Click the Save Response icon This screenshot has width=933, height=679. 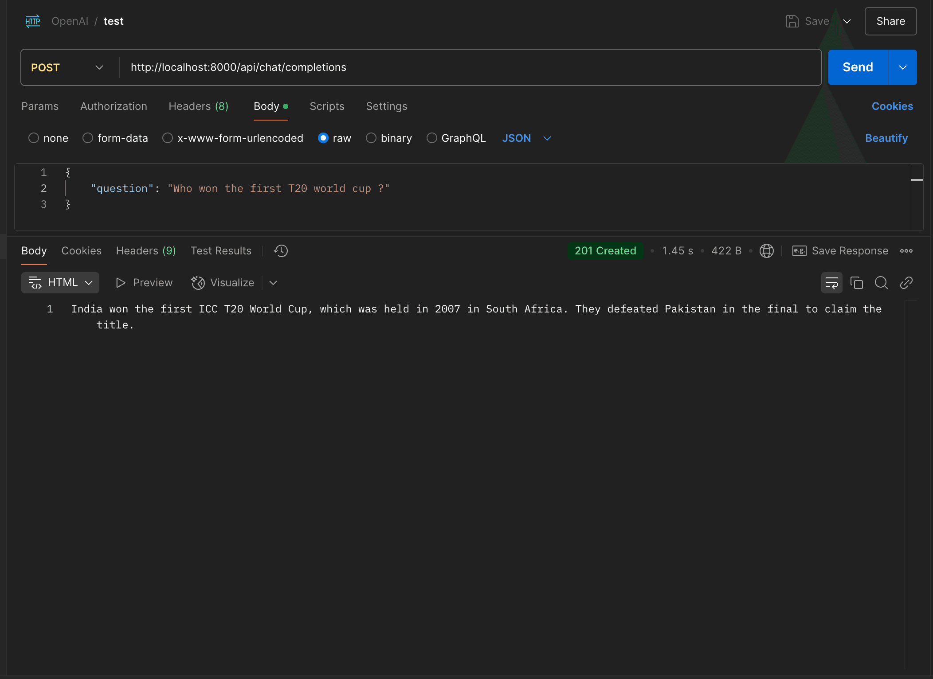coord(799,250)
